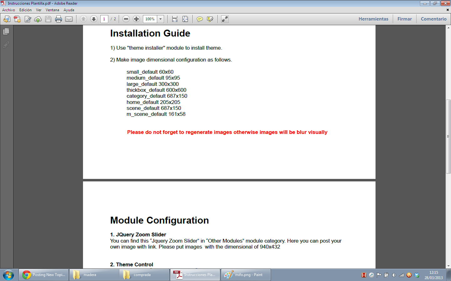Go to next page with the down arrow
The width and height of the screenshot is (451, 281).
point(94,19)
